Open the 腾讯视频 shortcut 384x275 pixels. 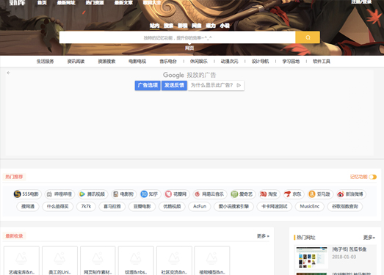pyautogui.click(x=93, y=194)
